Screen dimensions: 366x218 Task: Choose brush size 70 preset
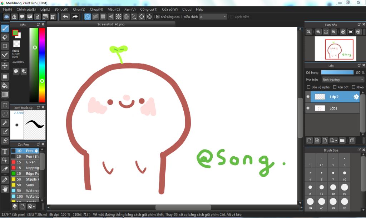[x=345, y=203]
